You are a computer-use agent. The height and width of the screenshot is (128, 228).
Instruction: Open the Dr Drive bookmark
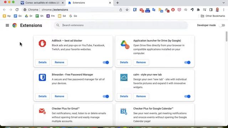(28, 16)
